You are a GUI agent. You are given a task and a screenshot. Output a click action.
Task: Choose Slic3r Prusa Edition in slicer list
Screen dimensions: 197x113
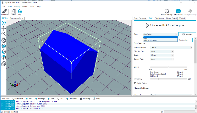[160, 41]
